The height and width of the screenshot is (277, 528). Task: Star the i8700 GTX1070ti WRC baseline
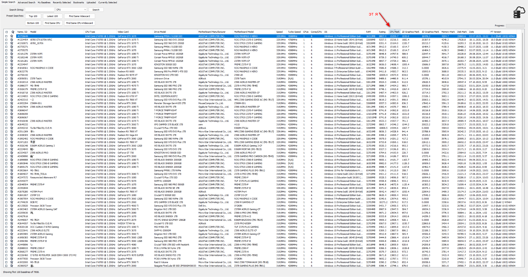click(12, 40)
